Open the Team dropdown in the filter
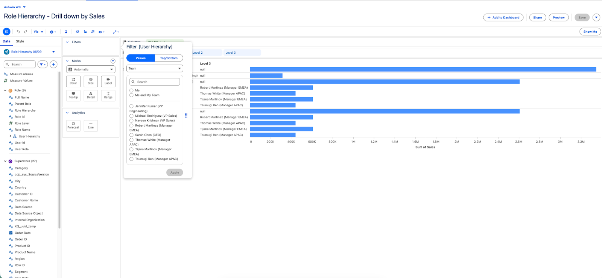The height and width of the screenshot is (278, 602). click(x=155, y=68)
